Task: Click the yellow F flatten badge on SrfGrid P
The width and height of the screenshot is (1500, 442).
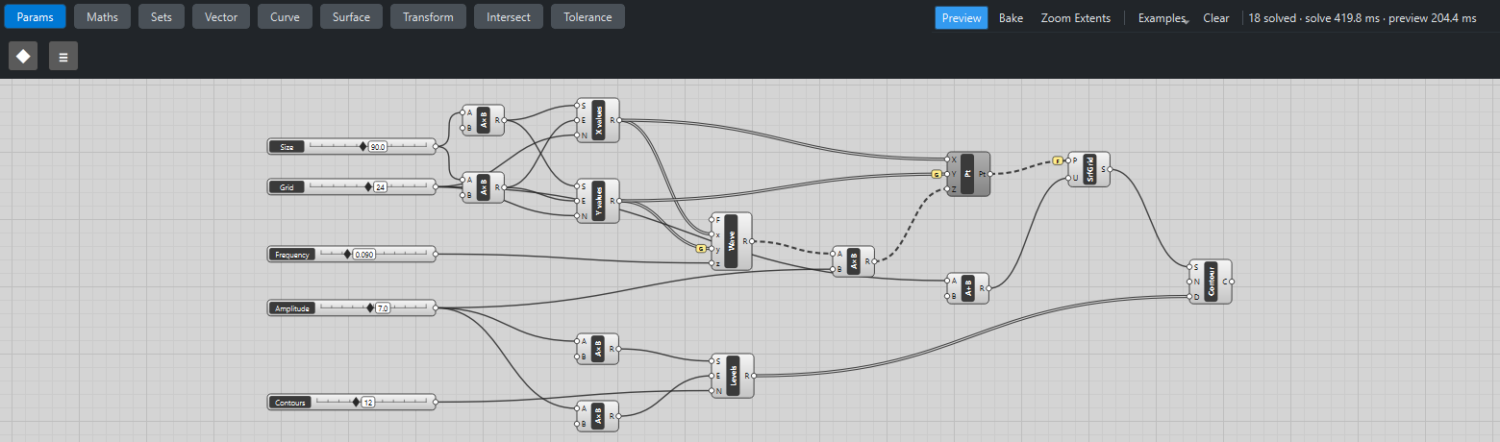Action: coord(1058,160)
